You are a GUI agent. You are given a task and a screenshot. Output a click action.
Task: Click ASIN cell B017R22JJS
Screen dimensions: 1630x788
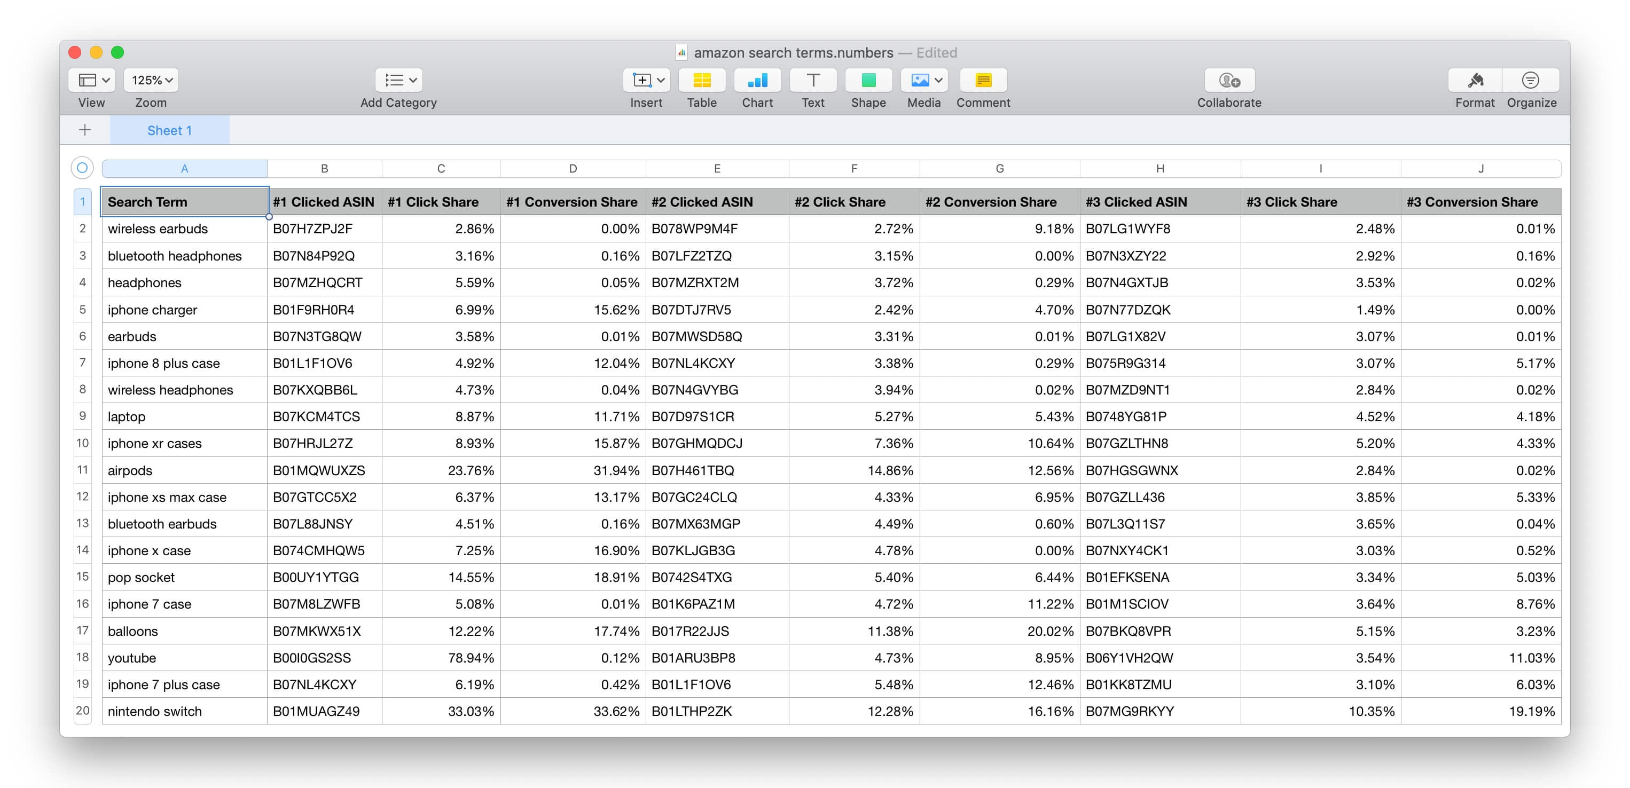coord(717,631)
